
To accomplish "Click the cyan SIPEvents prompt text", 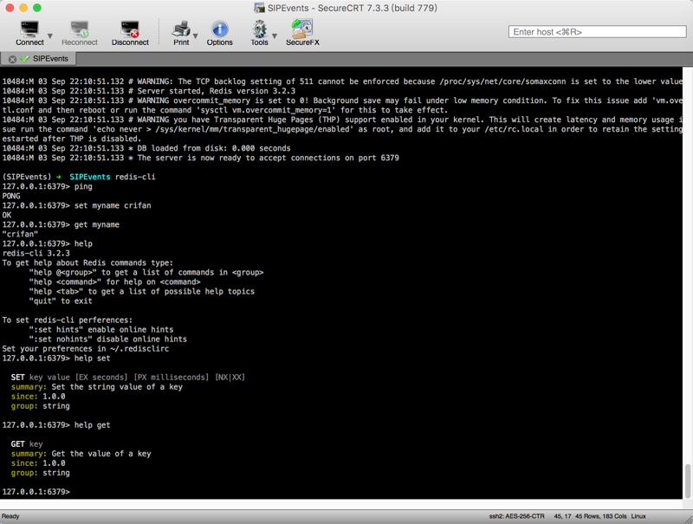I will pyautogui.click(x=90, y=177).
